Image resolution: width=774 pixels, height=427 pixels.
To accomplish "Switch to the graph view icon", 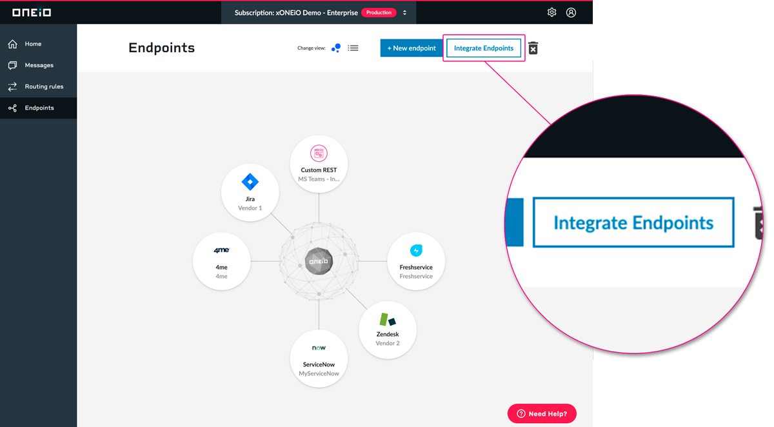I will (336, 48).
